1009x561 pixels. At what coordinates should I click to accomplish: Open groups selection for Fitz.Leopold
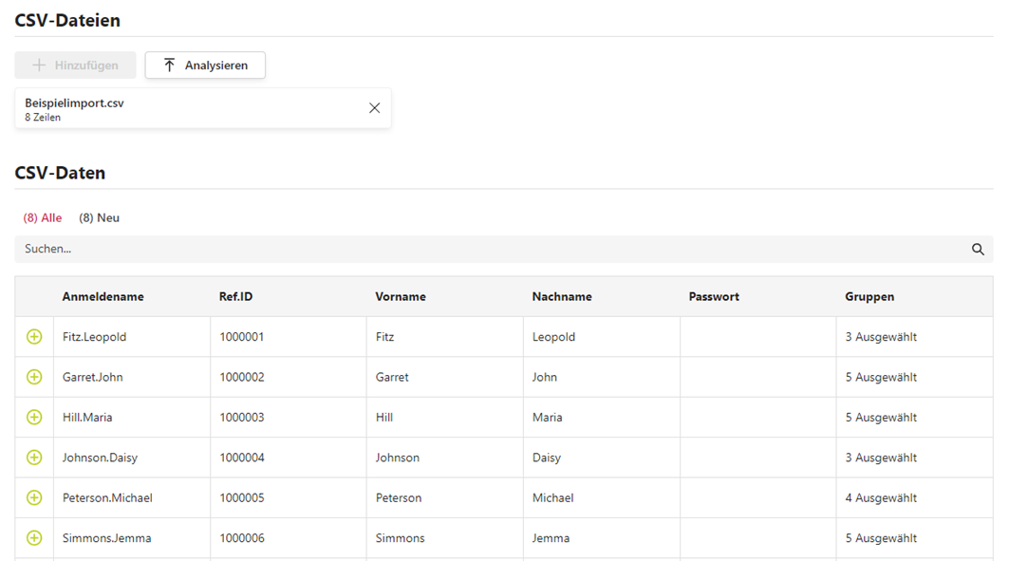881,337
